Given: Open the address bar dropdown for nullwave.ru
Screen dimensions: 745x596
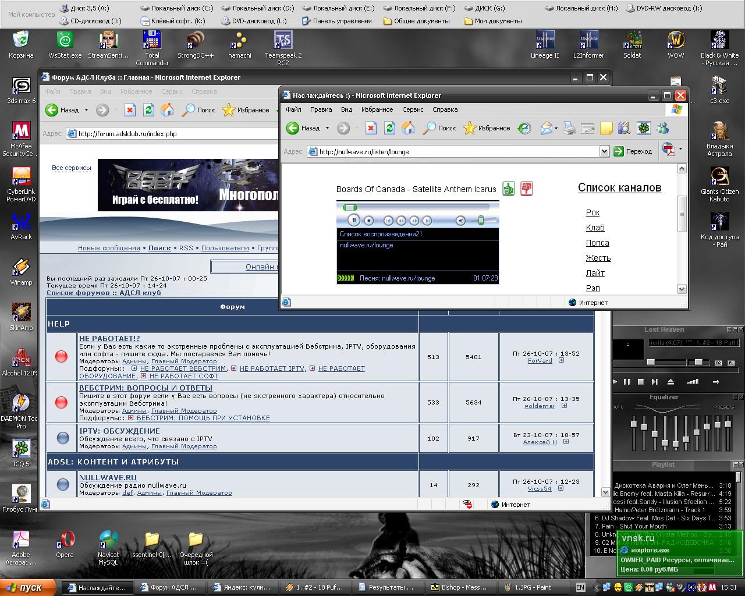Looking at the screenshot, I should [x=604, y=151].
